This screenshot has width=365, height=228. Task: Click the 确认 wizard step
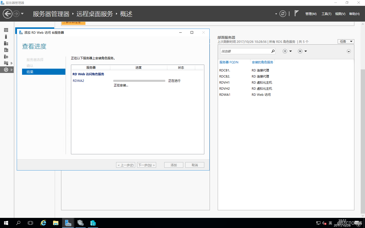tap(30, 66)
